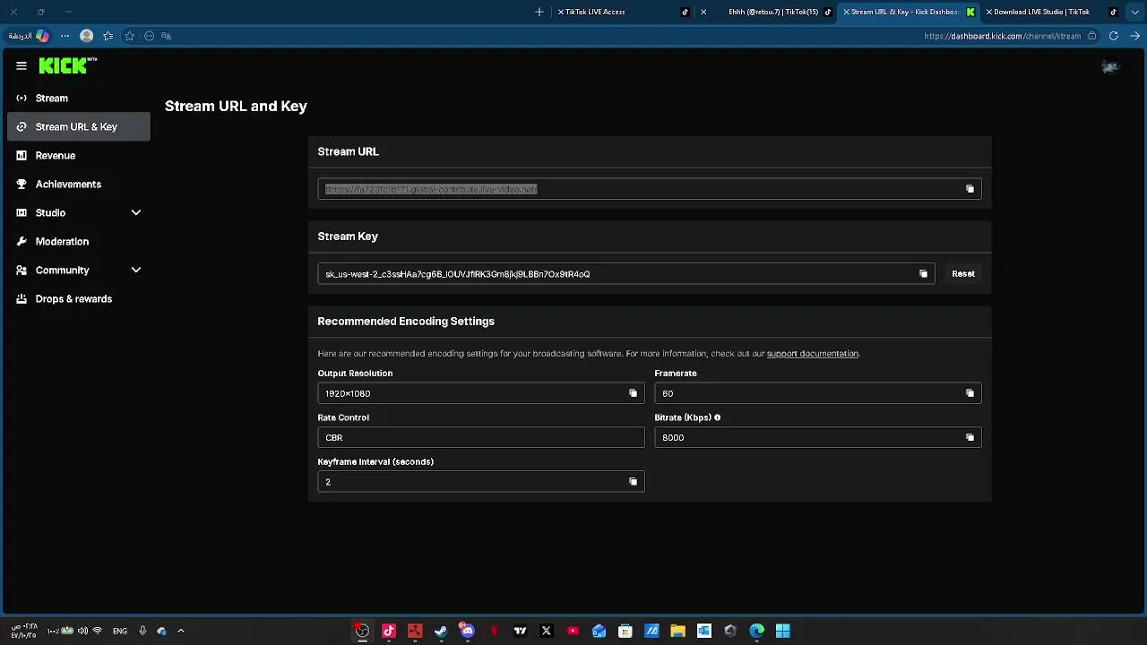Open the browser profile icon
The width and height of the screenshot is (1147, 645).
click(x=86, y=36)
